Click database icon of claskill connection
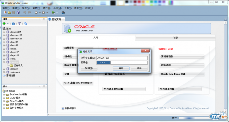Viewport: 229px width, 122px height. (x=8, y=49)
